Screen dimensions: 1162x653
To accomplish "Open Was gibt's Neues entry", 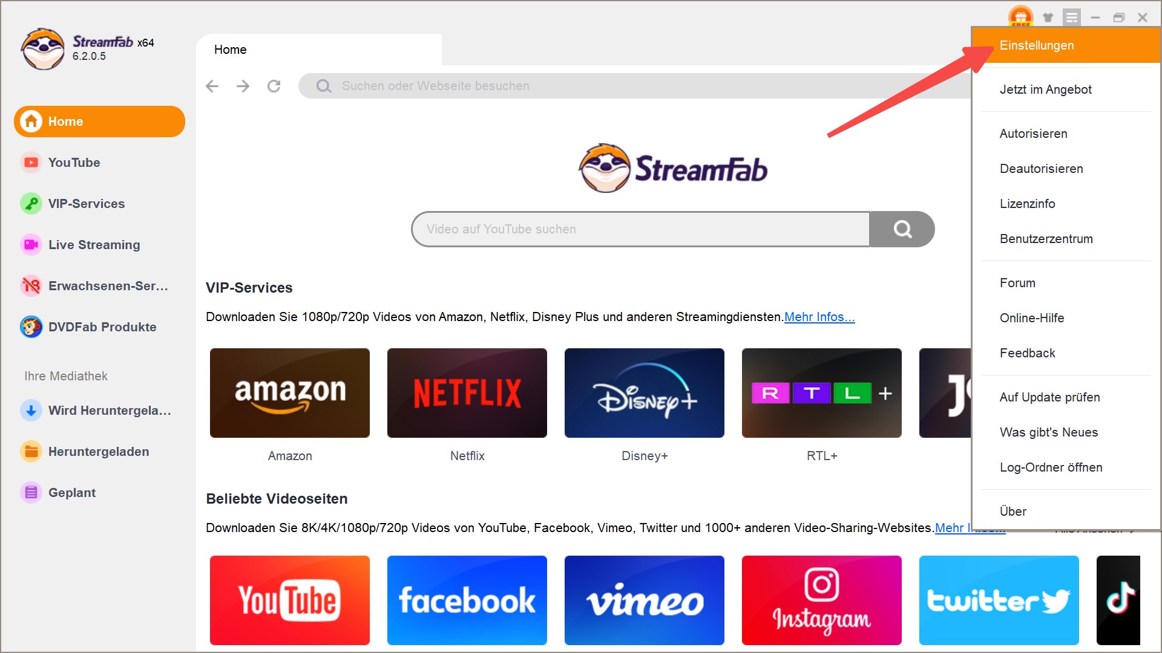I will pyautogui.click(x=1066, y=432).
